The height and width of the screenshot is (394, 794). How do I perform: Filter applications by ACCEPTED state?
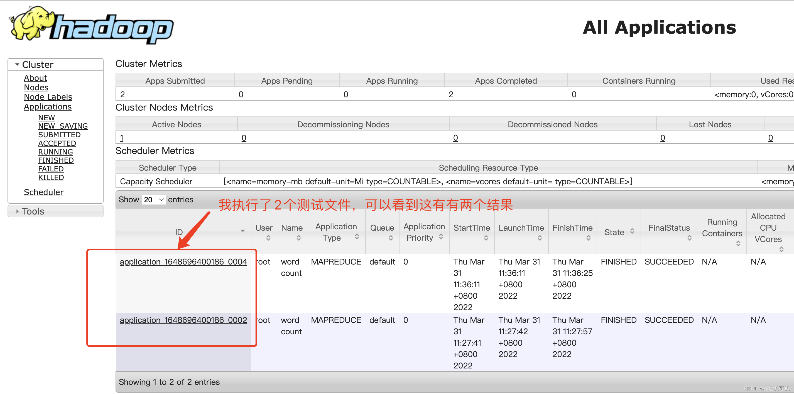[57, 143]
